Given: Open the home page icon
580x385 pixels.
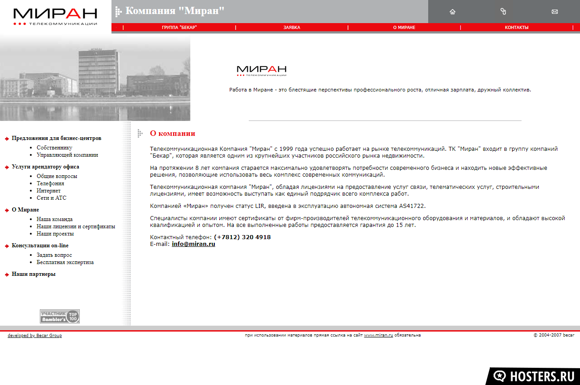Looking at the screenshot, I should [452, 12].
